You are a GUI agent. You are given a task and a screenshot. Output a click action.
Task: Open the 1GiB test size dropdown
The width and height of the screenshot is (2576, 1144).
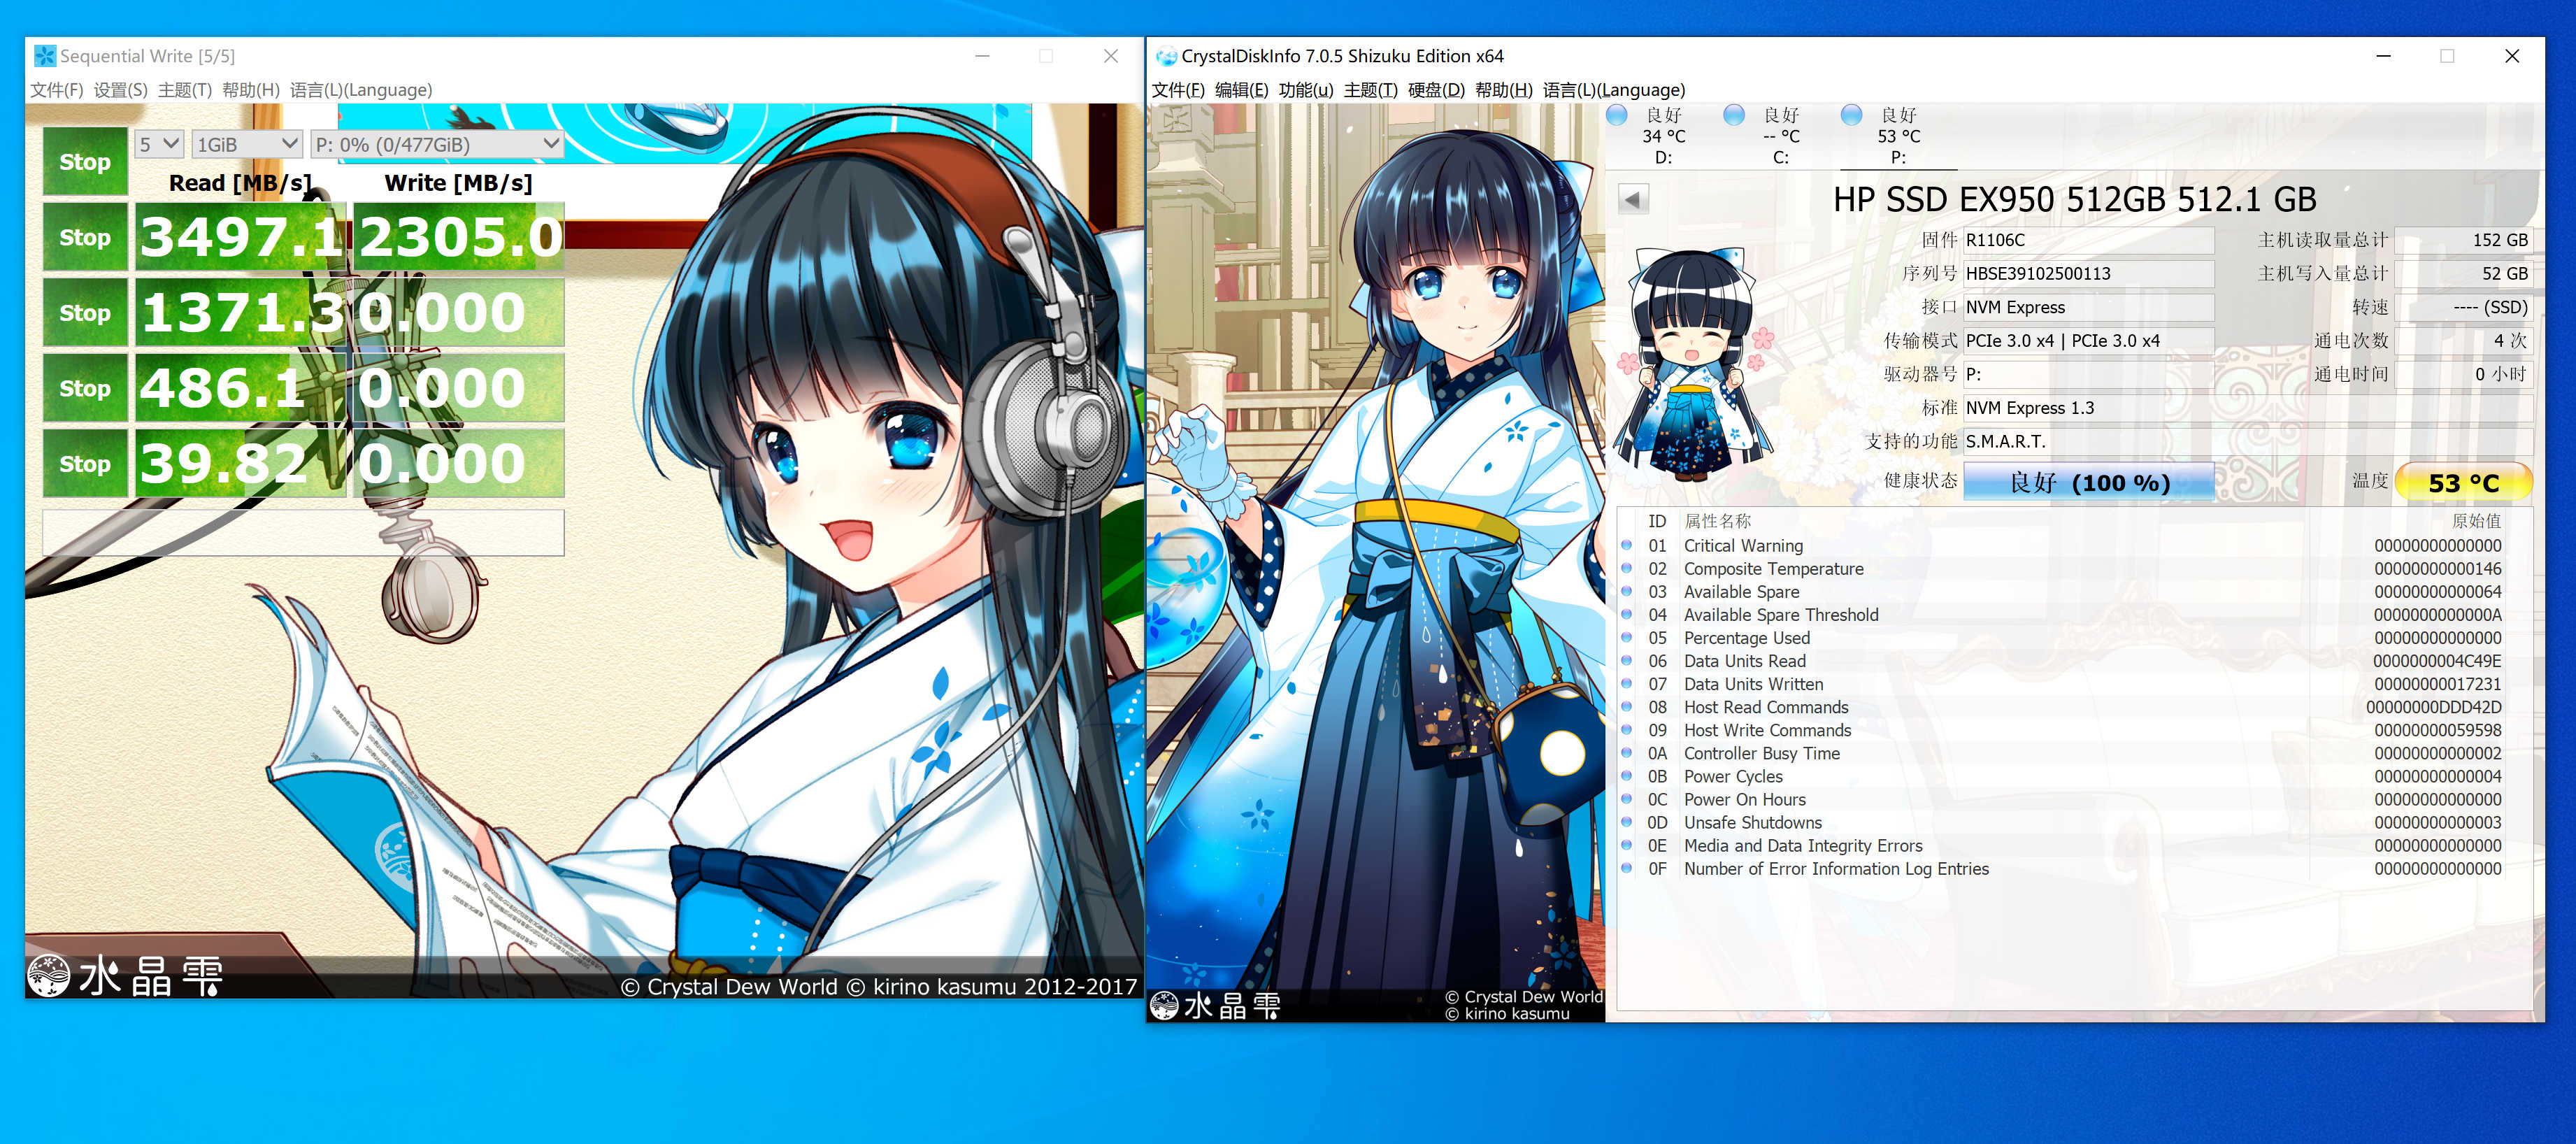click(247, 145)
